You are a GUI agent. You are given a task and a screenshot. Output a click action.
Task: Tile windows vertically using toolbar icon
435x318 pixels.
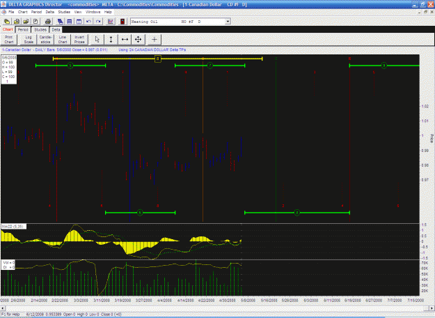[x=79, y=22]
